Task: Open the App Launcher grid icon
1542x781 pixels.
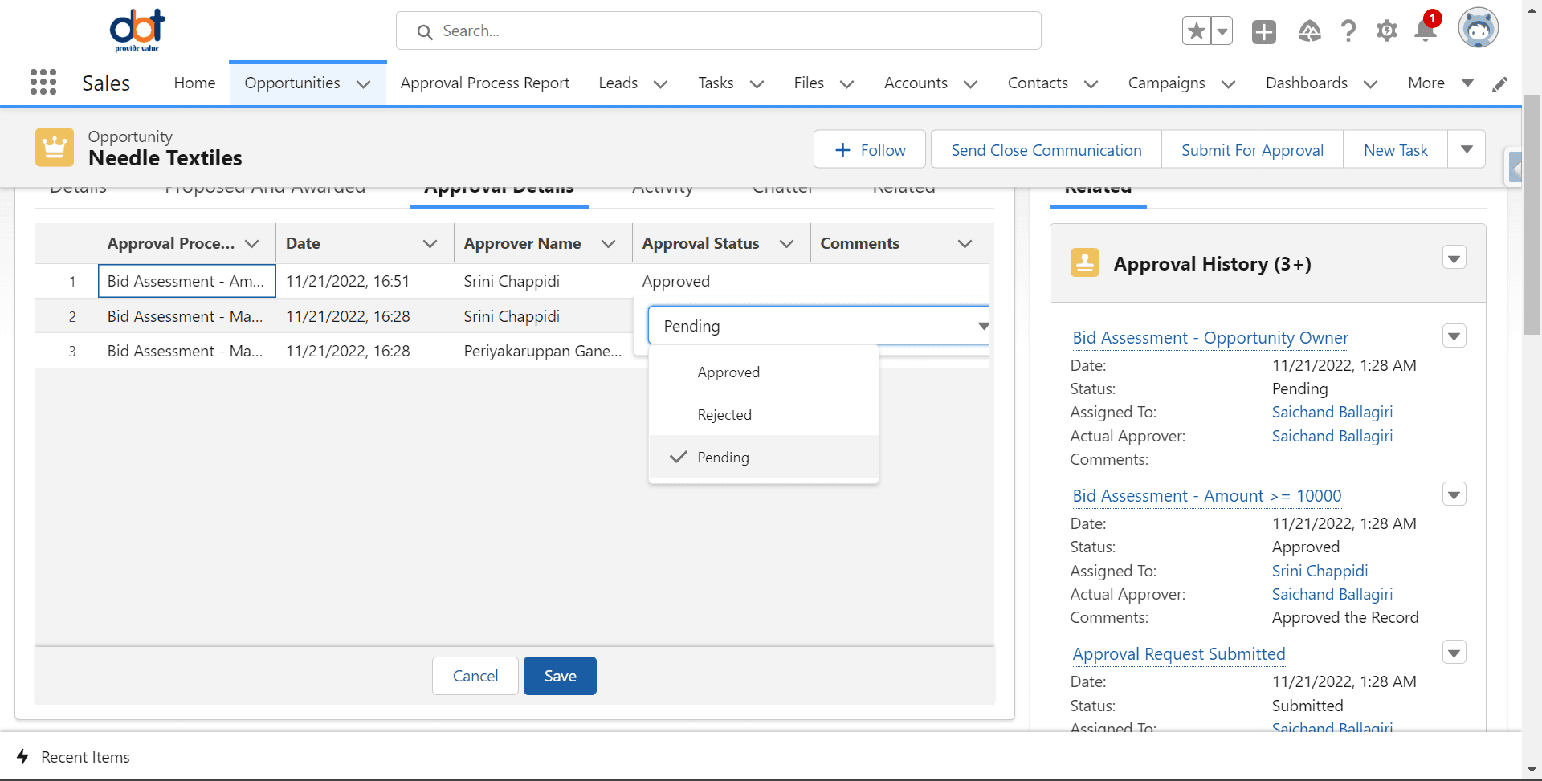Action: point(43,82)
